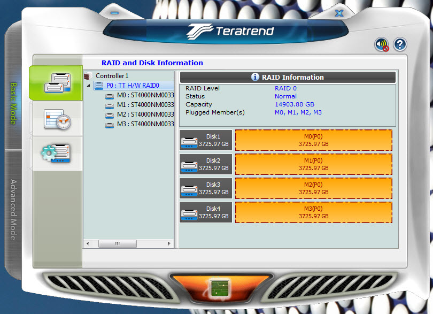The image size is (433, 314).
Task: Click the 14903.88 GB capacity value
Action: click(x=295, y=104)
